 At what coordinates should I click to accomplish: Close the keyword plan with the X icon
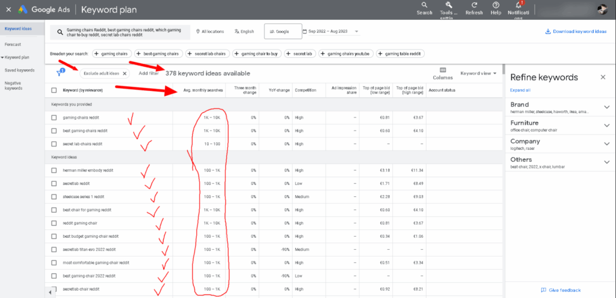8,10
